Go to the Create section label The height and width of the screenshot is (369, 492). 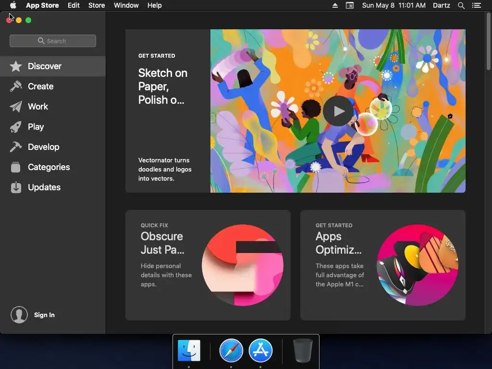pyautogui.click(x=40, y=86)
